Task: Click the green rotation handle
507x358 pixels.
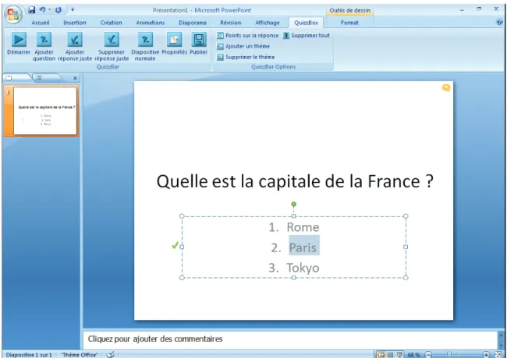Action: 293,204
